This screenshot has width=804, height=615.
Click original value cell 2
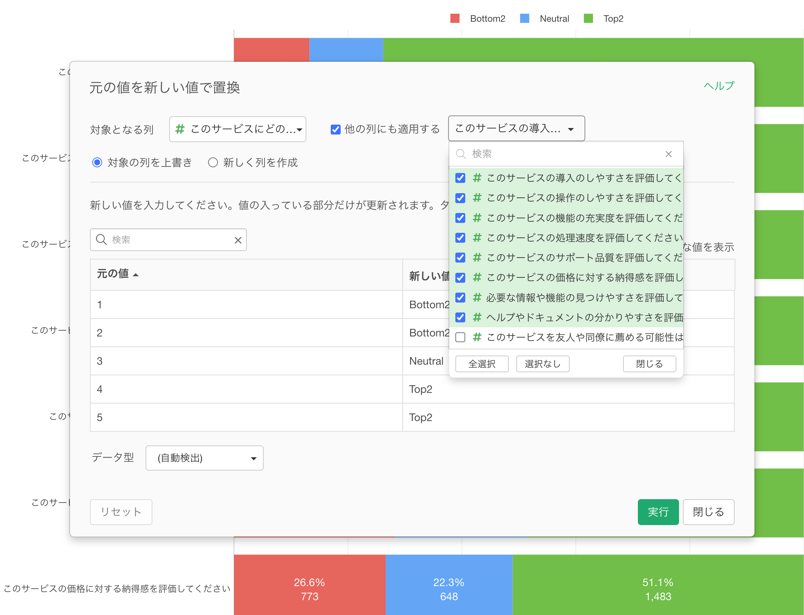[247, 333]
